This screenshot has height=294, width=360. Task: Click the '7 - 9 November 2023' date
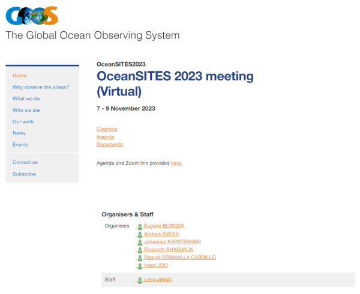126,108
